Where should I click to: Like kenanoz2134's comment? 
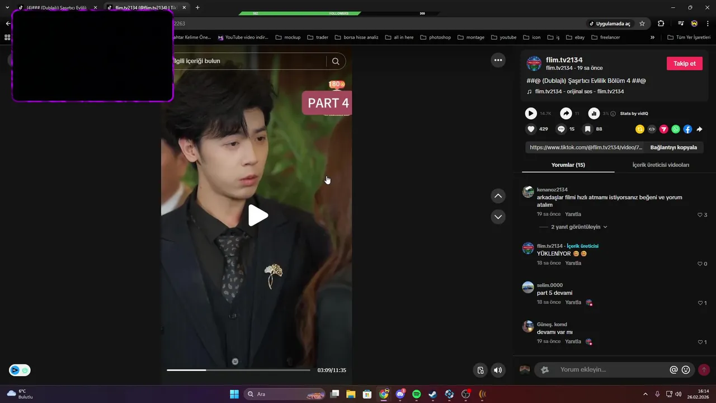pyautogui.click(x=700, y=215)
